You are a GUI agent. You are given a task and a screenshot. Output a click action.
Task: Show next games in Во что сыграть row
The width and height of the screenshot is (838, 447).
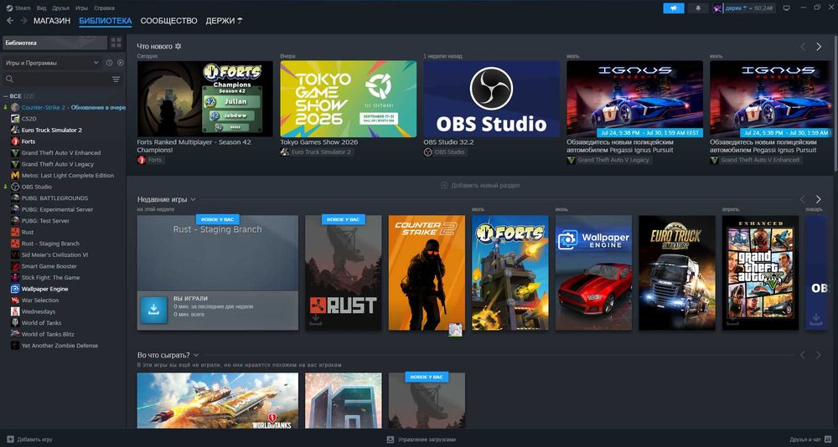pyautogui.click(x=818, y=355)
